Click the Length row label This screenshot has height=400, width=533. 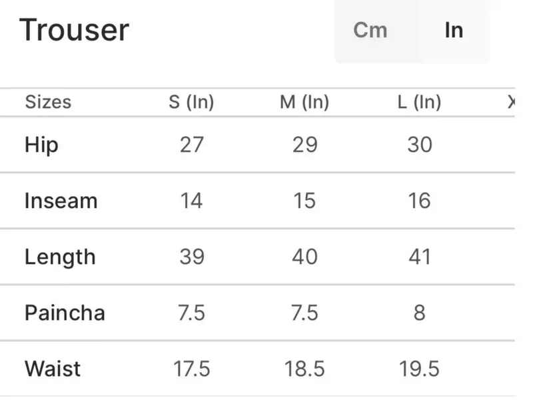(x=60, y=257)
